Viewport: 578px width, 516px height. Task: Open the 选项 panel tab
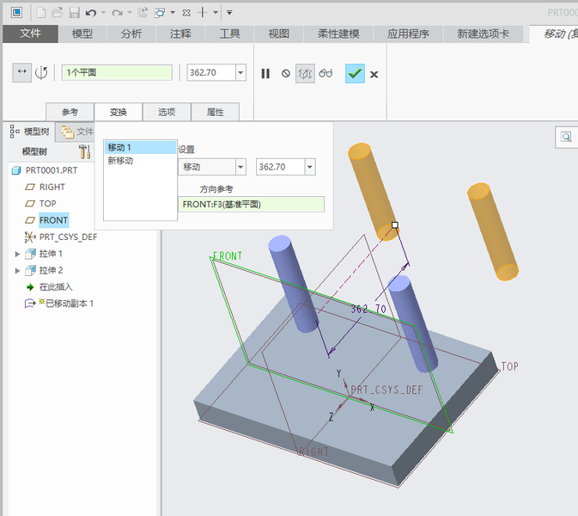coord(167,112)
